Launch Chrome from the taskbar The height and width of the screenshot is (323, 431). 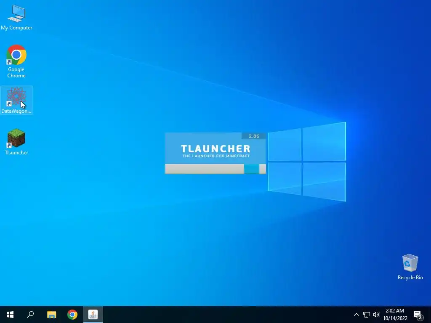click(x=72, y=315)
